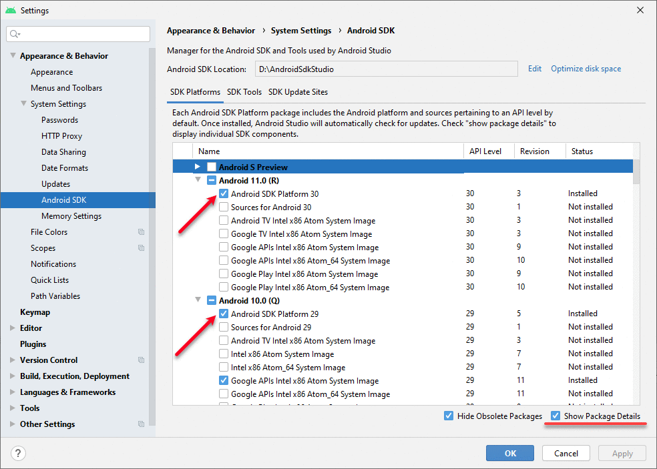The image size is (657, 469).
Task: Click the search magnifier icon in settings
Action: pyautogui.click(x=15, y=34)
